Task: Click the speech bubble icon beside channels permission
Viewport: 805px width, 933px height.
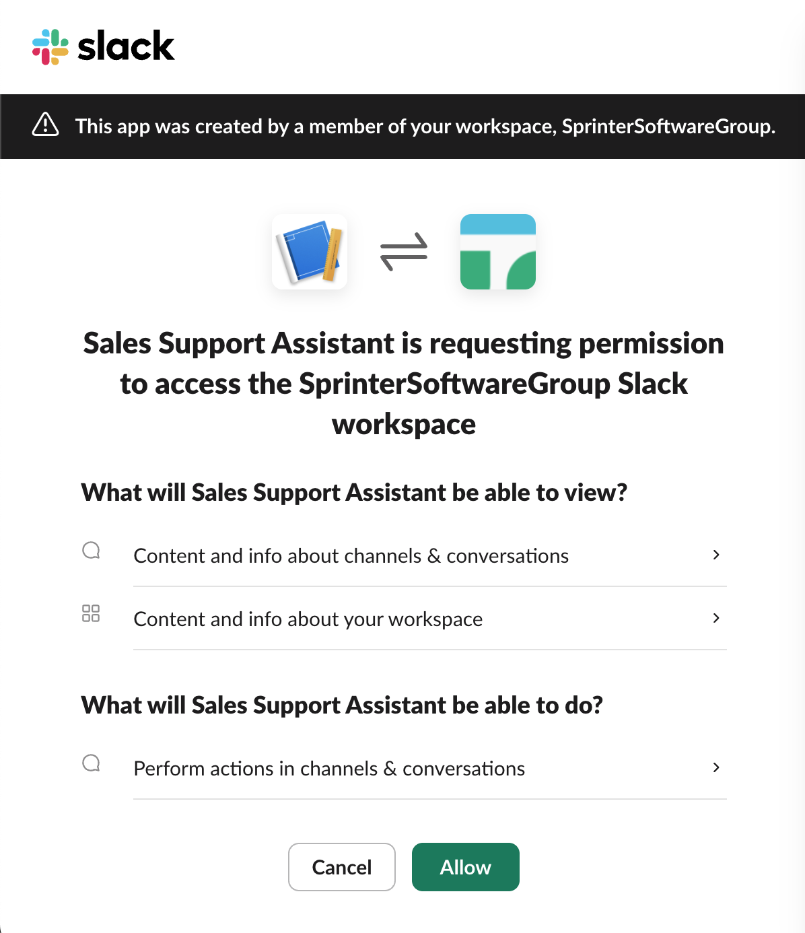Action: coord(91,550)
